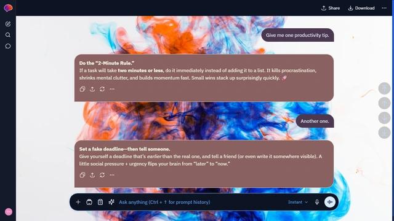The image size is (394, 221).
Task: Share the 2-Minute Rule response
Action: click(x=92, y=89)
